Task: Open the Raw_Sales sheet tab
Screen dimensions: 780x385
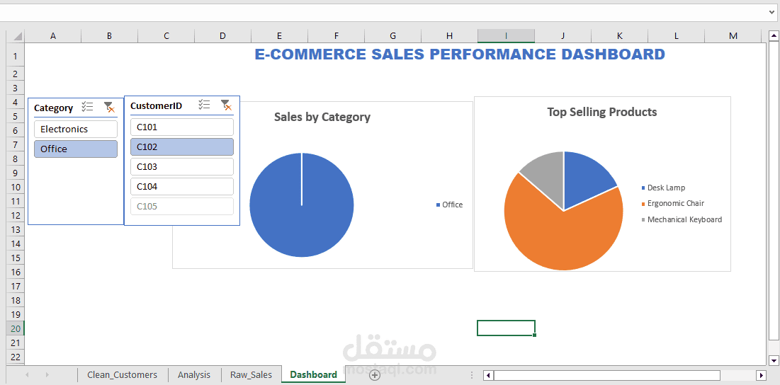Action: 251,375
